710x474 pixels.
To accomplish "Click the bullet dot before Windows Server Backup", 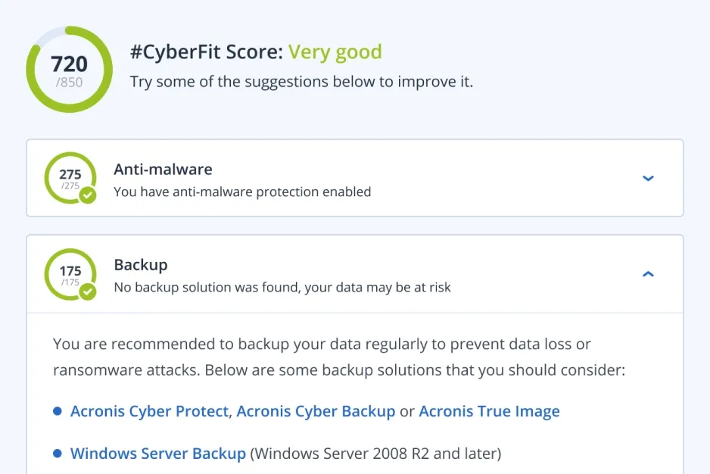I will pyautogui.click(x=57, y=454).
